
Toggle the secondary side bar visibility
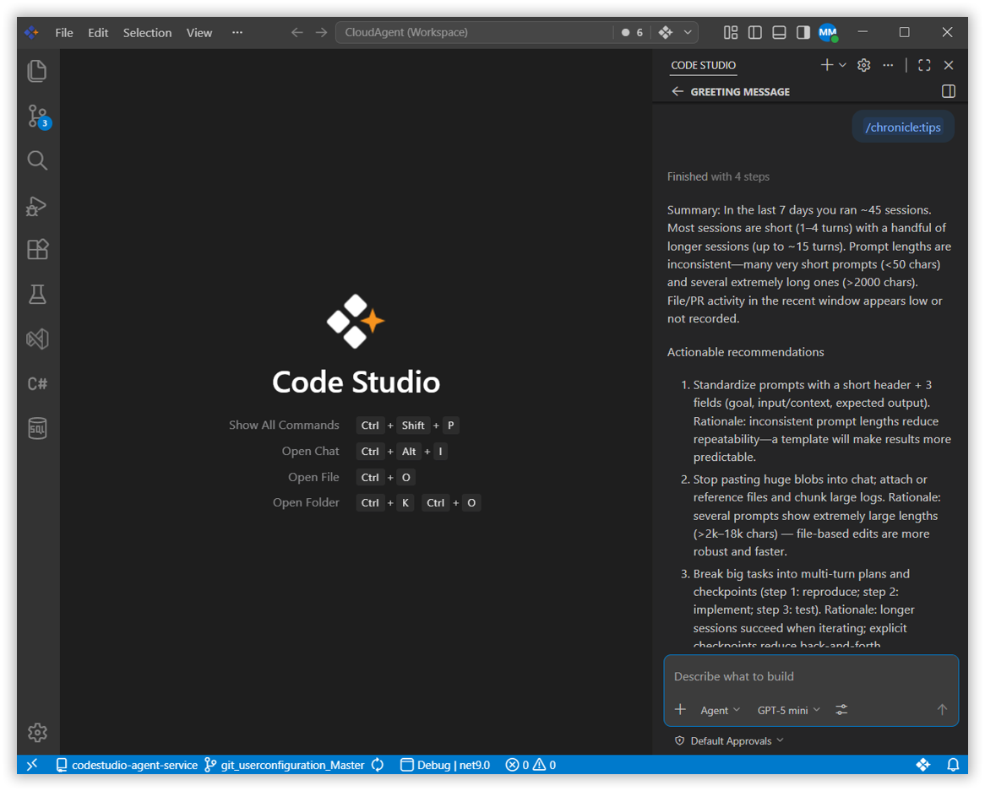(x=803, y=33)
